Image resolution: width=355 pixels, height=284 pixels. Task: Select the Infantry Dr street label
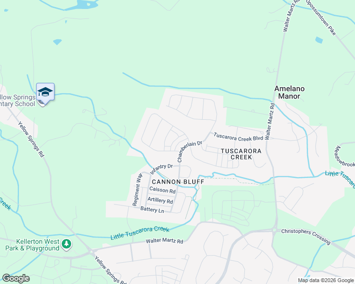click(x=161, y=169)
